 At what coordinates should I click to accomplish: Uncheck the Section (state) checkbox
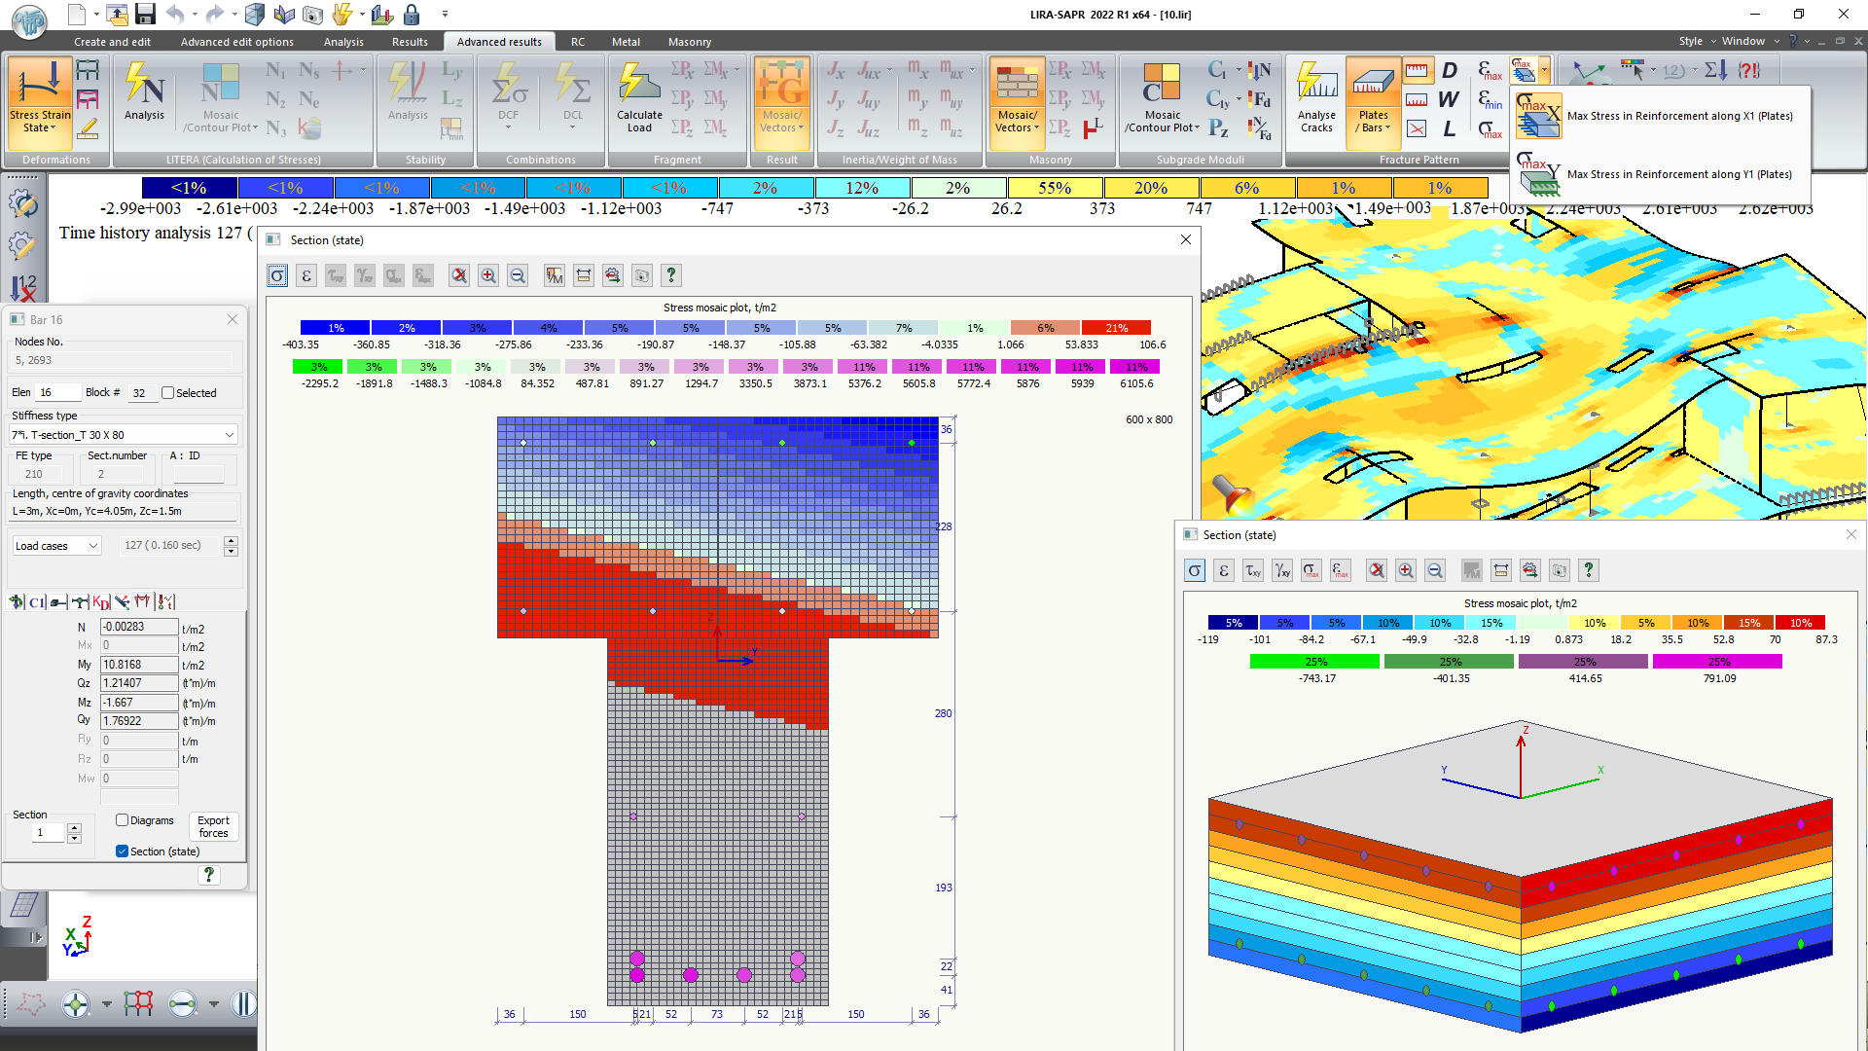point(123,851)
